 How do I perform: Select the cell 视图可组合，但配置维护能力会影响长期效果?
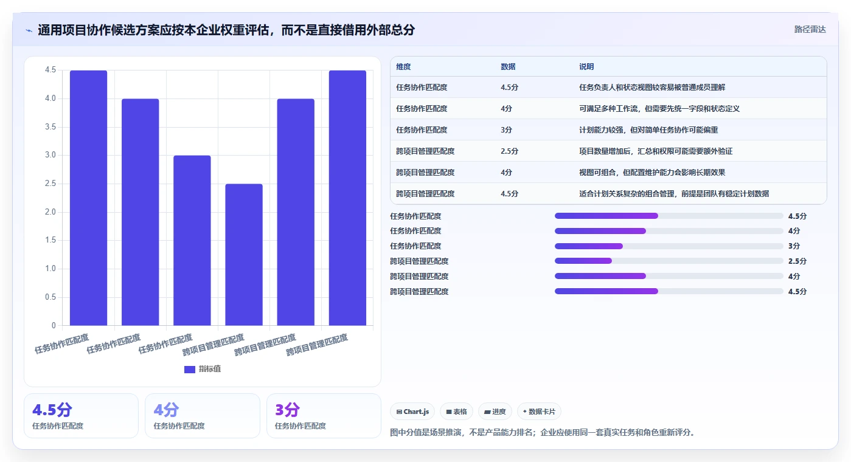click(652, 173)
